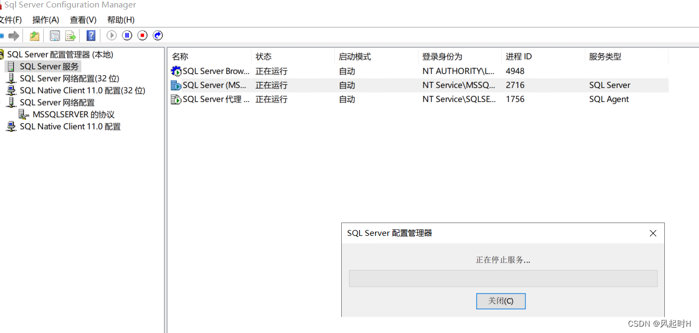The image size is (699, 333).
Task: Click the export list toolbar icon
Action: point(70,35)
